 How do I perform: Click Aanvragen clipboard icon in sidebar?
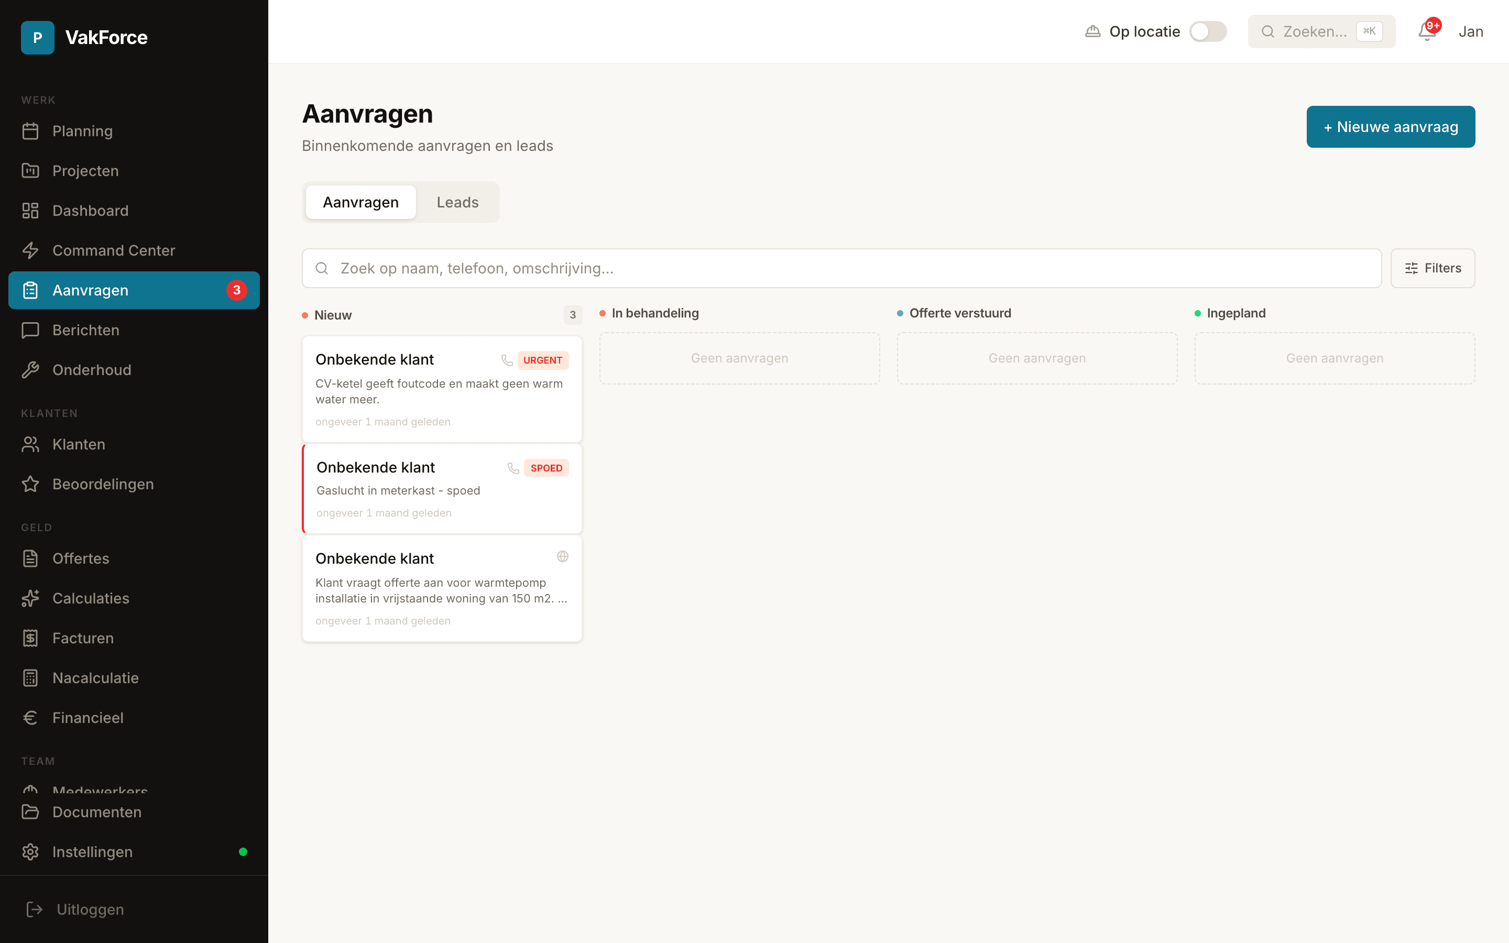30,291
